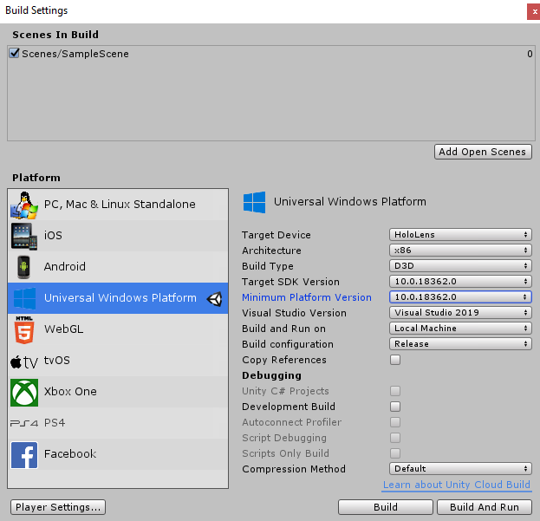Open the Target SDK Version dropdown
The height and width of the screenshot is (521, 540).
[x=460, y=282]
